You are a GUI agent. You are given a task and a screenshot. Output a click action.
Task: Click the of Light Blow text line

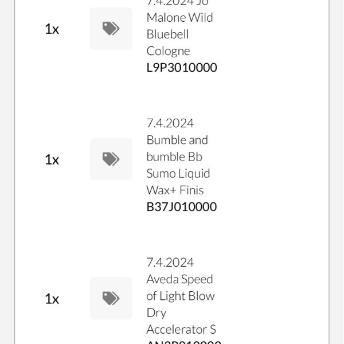pos(181,296)
